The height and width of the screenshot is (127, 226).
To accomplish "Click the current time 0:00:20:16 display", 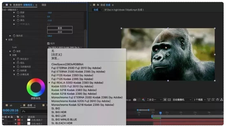I will [11, 110].
